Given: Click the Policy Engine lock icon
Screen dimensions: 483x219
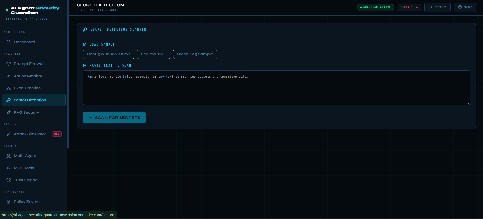Looking at the screenshot, I should tap(8, 202).
